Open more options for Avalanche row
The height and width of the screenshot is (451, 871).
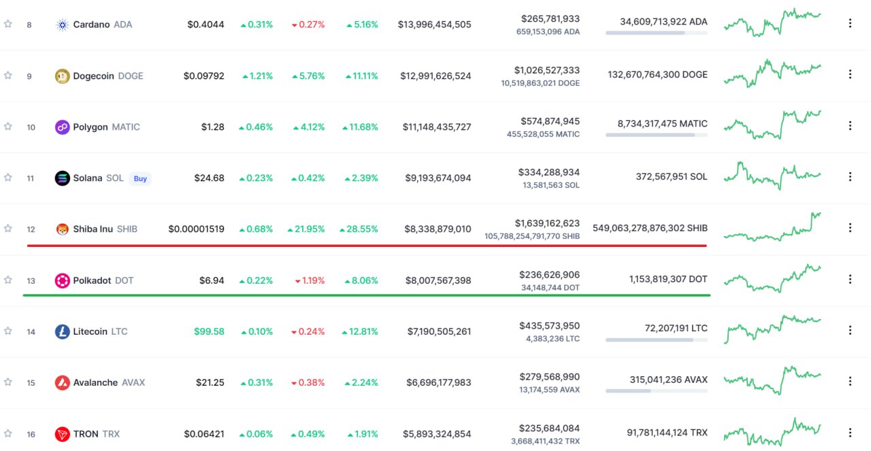click(850, 381)
